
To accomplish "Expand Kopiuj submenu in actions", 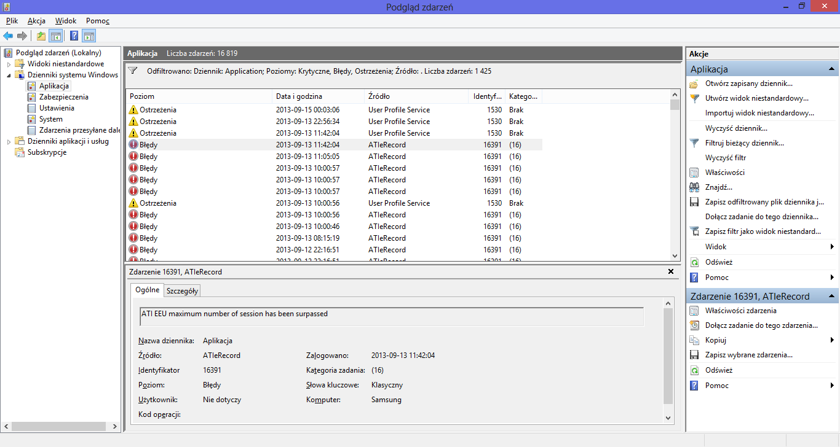I will (x=832, y=340).
